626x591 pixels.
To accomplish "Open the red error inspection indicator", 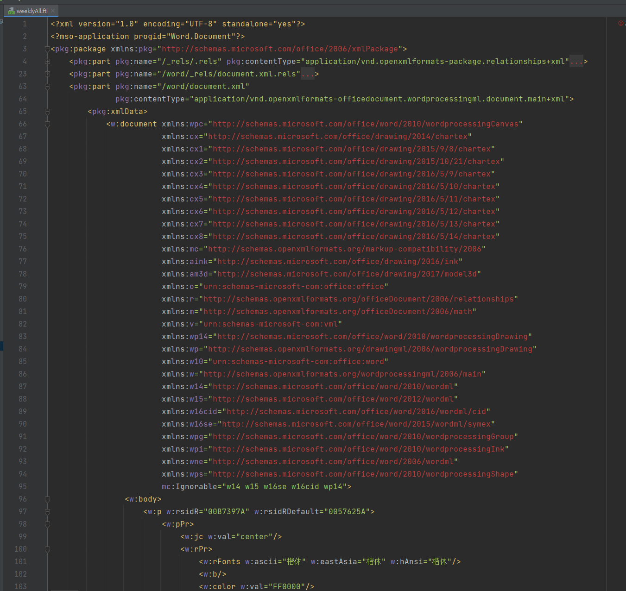I will [x=621, y=24].
